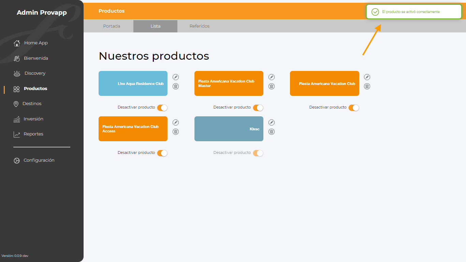Toggle off Fiesta Americana Vacation Club Master
The height and width of the screenshot is (262, 466).
pos(258,108)
